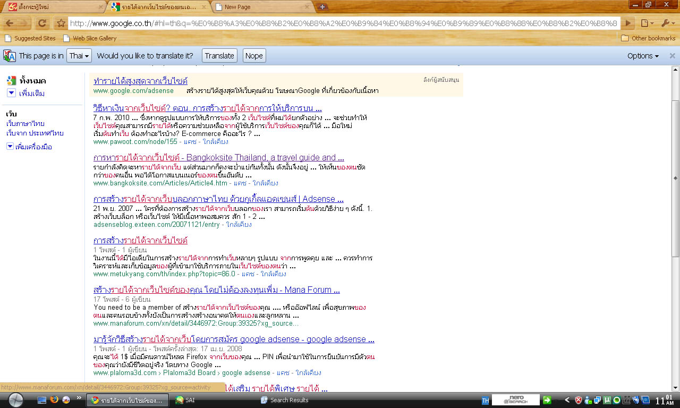
Task: Click the green Nero search go arrow
Action: pyautogui.click(x=547, y=400)
